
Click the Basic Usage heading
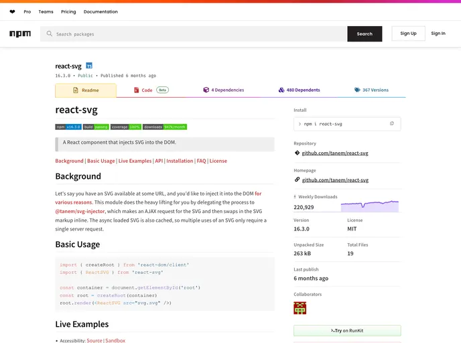pyautogui.click(x=78, y=245)
